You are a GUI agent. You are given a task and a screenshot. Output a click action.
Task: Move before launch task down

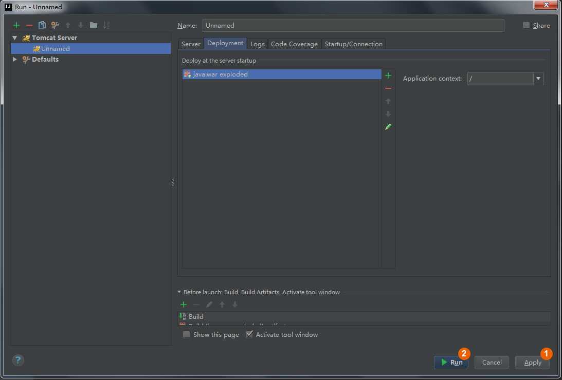[235, 305]
